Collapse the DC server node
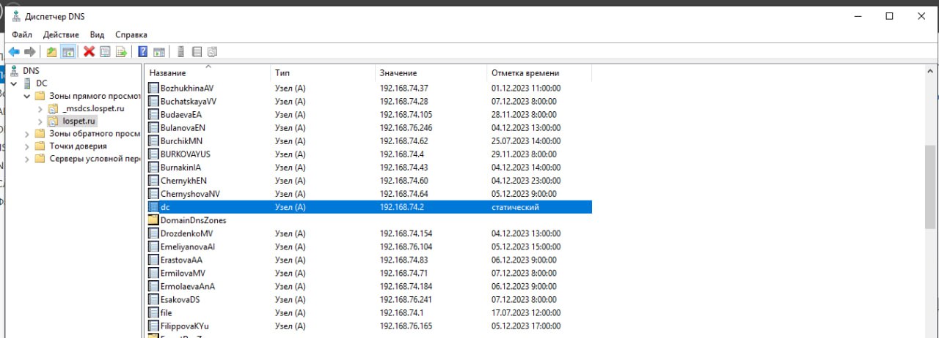 click(15, 83)
